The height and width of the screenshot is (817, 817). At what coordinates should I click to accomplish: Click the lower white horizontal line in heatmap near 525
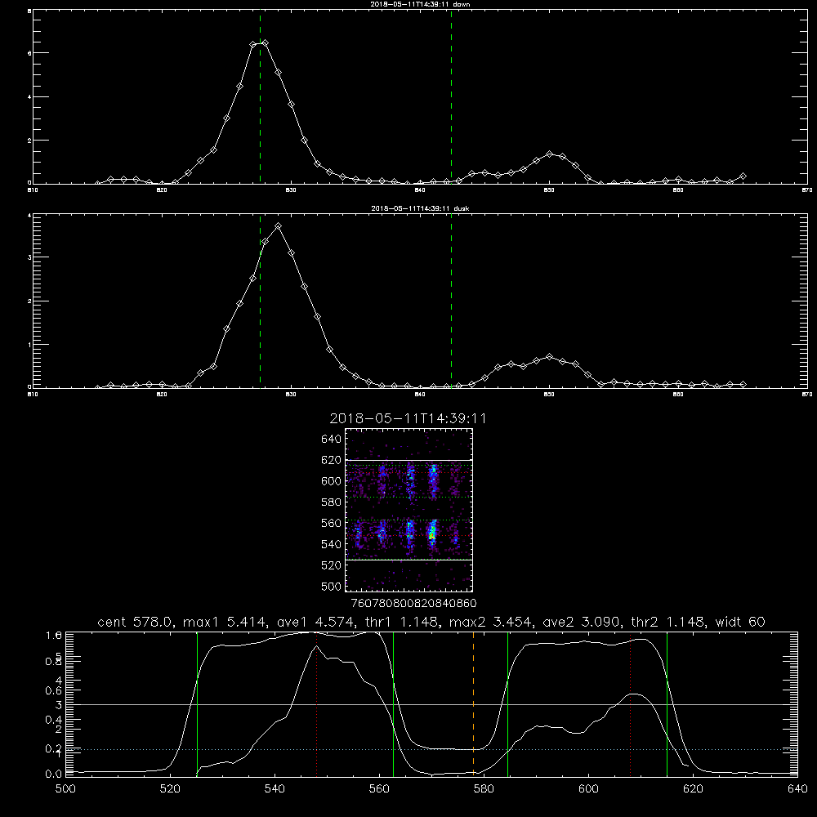(x=409, y=560)
